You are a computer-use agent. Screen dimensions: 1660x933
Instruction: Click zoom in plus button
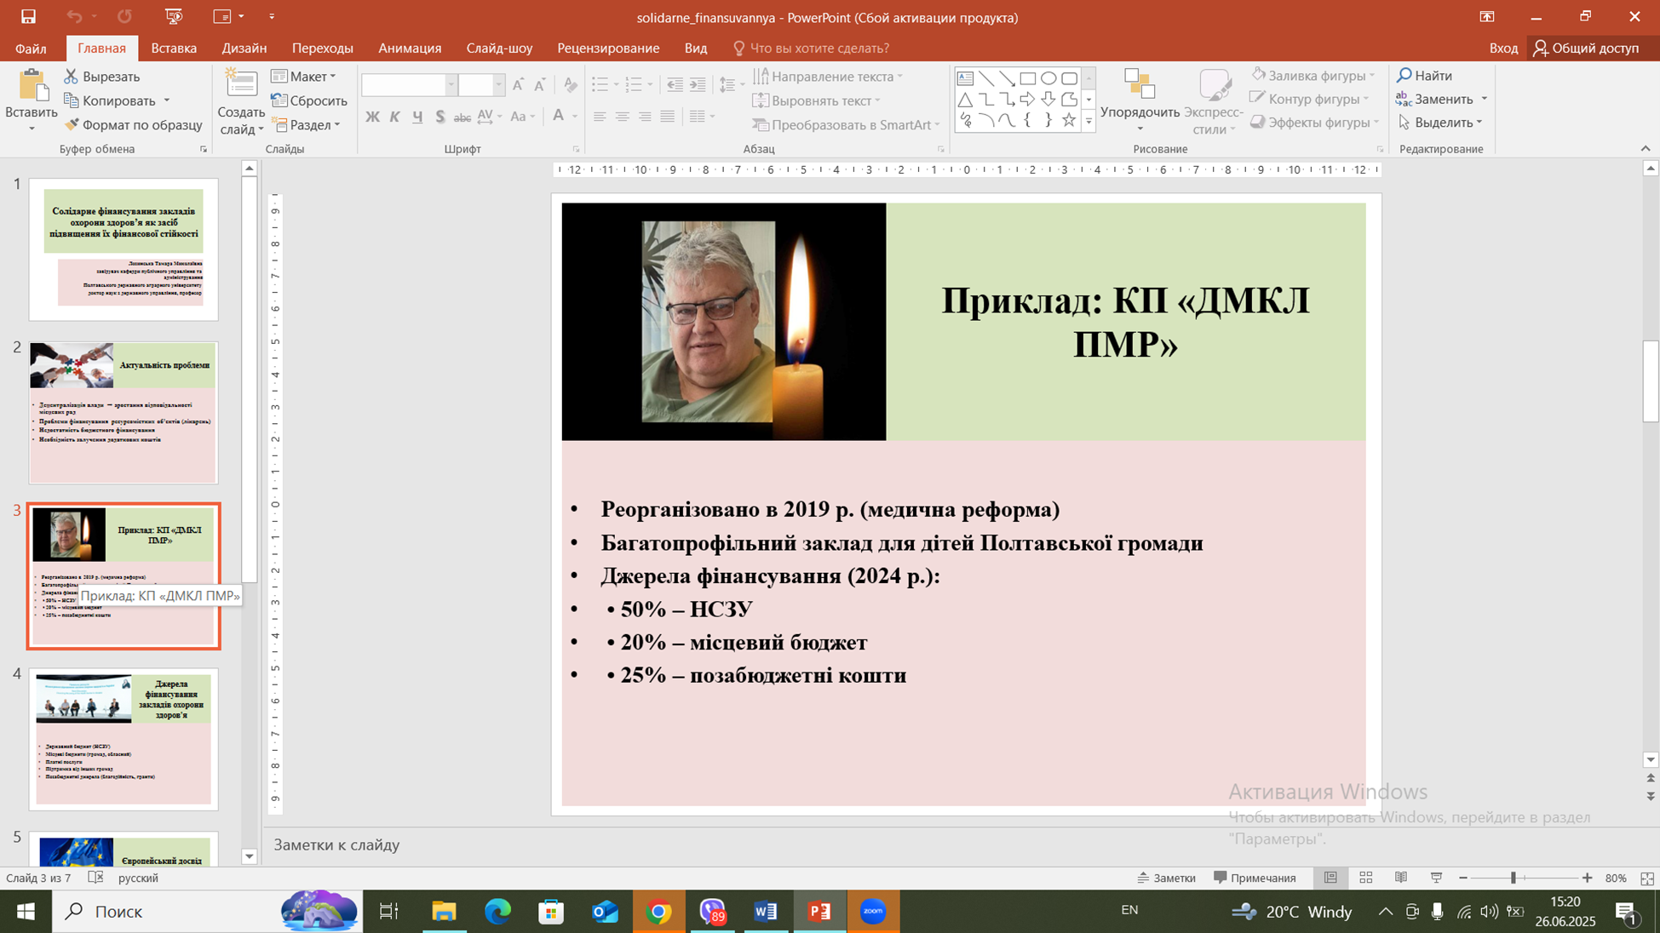click(1587, 878)
